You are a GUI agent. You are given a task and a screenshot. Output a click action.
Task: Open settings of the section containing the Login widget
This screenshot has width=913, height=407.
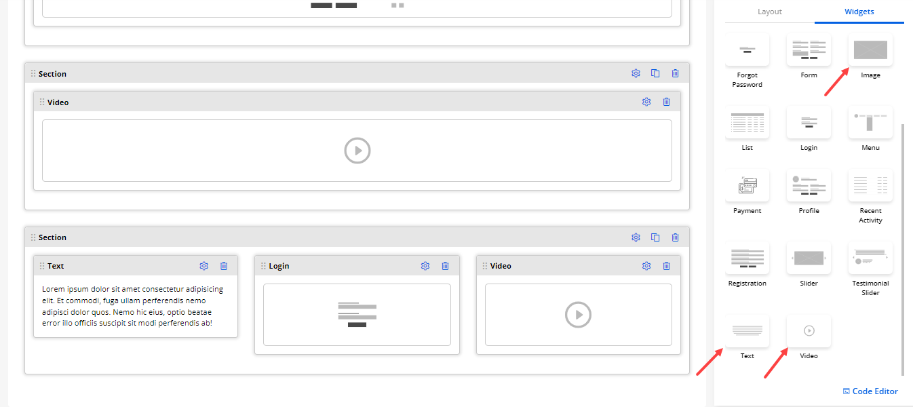tap(636, 237)
